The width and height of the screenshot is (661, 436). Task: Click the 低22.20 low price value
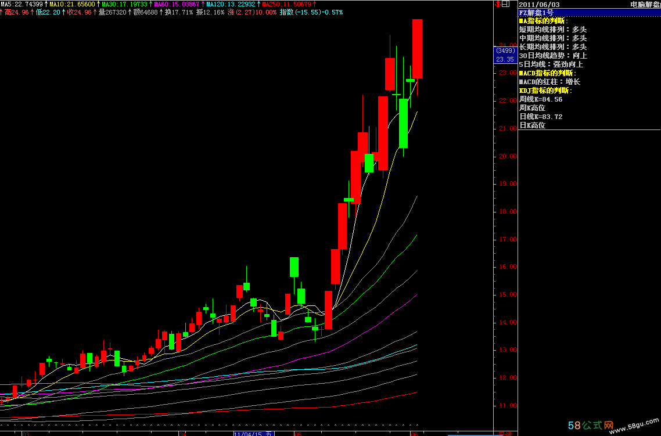click(x=48, y=12)
